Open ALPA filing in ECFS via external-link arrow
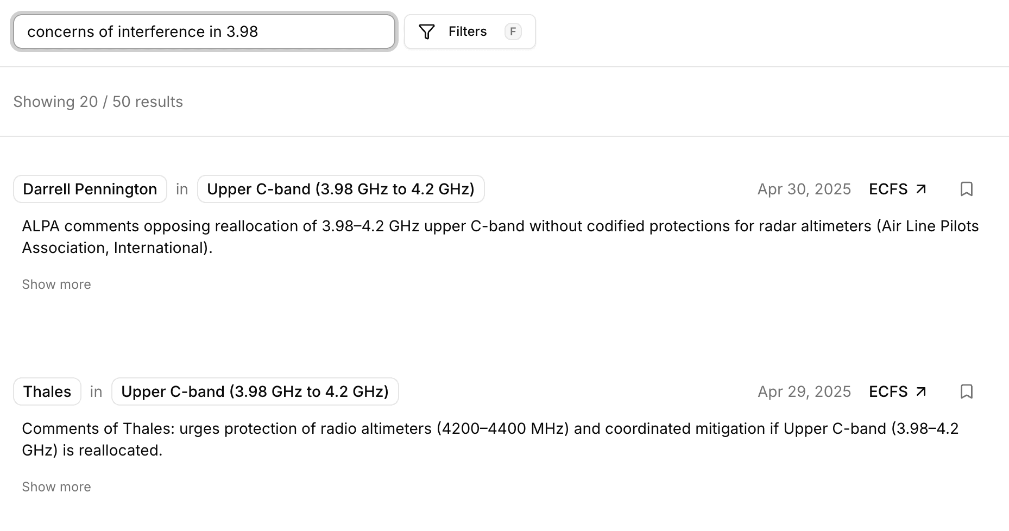This screenshot has height=531, width=1009. pyautogui.click(x=922, y=189)
